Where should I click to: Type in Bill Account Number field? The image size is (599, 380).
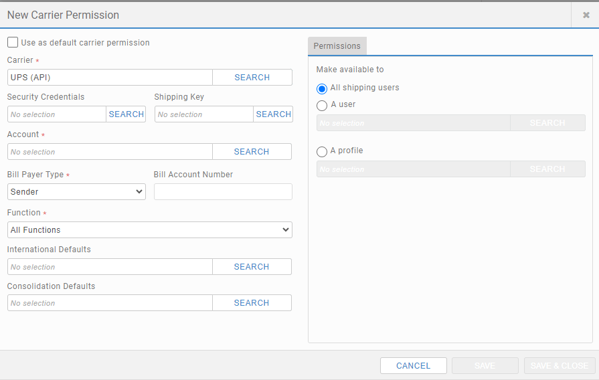coord(223,192)
